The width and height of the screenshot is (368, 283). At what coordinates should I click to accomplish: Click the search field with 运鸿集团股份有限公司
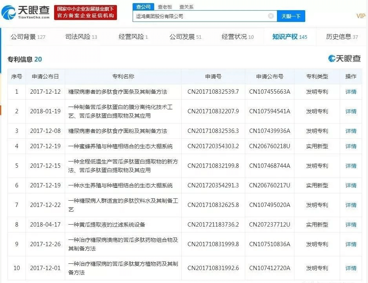200,16
